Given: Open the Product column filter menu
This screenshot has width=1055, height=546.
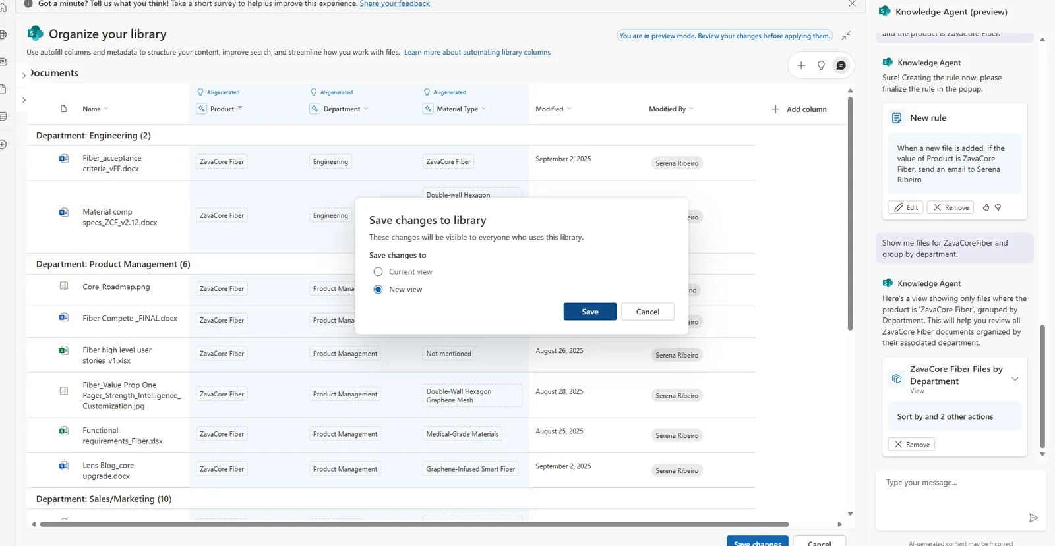Looking at the screenshot, I should [240, 109].
